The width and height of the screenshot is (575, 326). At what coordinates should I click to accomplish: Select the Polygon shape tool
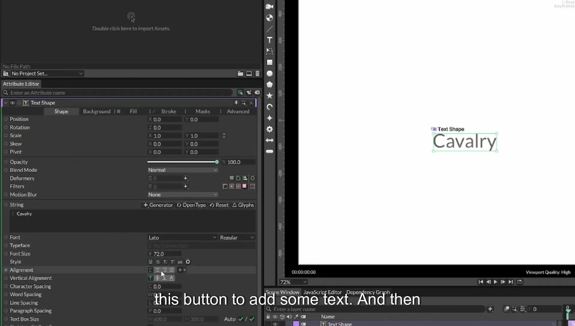pos(270,84)
